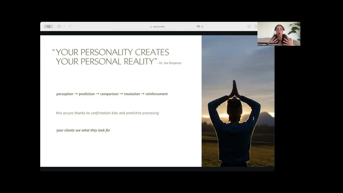This screenshot has width=343, height=193.
Task: Reload the page with the refresh icon
Action: (x=202, y=27)
